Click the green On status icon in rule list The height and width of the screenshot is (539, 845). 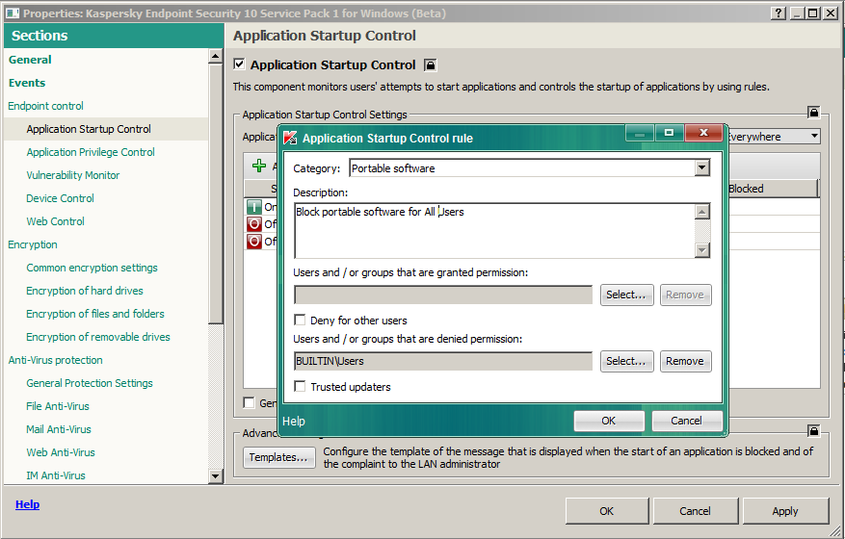tap(253, 207)
